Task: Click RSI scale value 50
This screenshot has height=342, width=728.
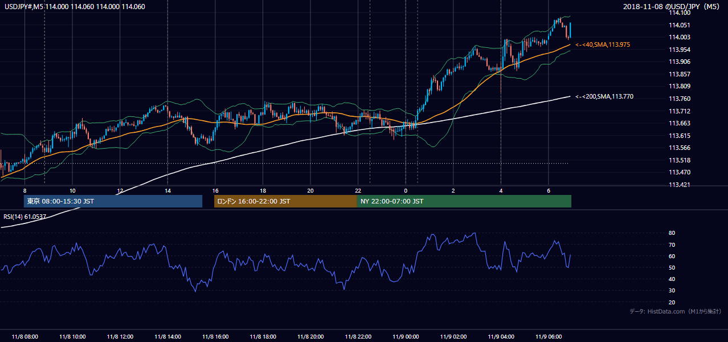Action: coord(672,267)
